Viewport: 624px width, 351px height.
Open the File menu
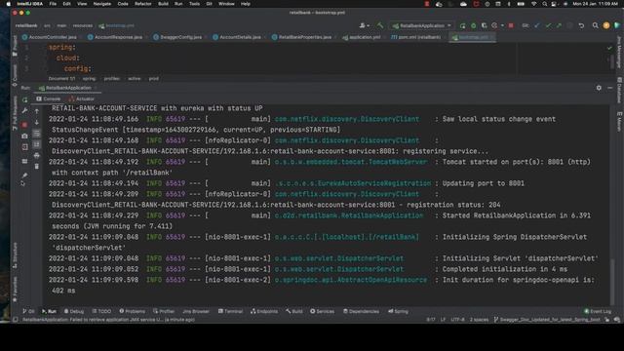coord(53,4)
